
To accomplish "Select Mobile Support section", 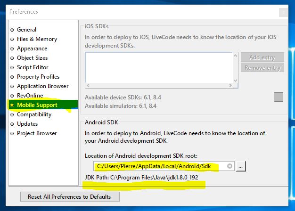I will pyautogui.click(x=43, y=105).
